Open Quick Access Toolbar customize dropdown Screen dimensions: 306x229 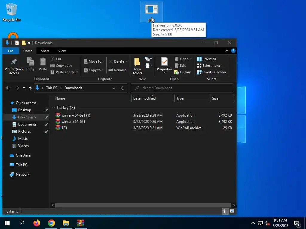point(29,43)
